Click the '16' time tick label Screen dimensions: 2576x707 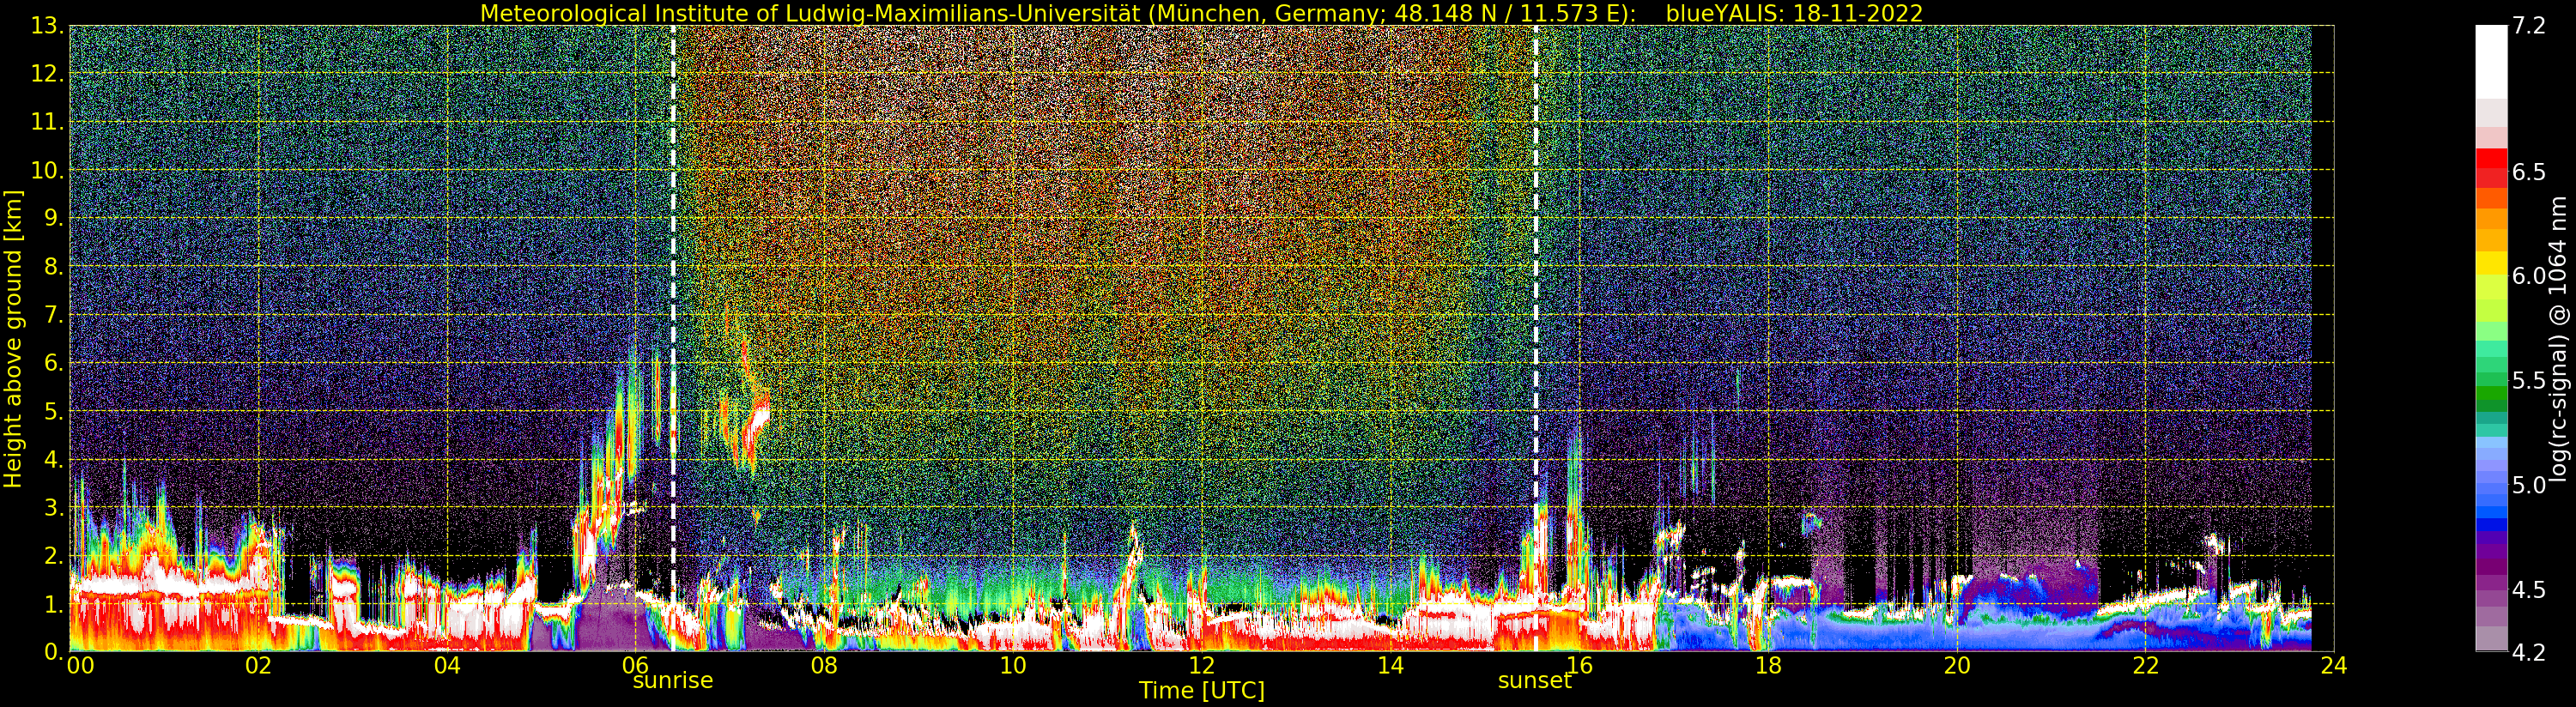pos(1579,665)
